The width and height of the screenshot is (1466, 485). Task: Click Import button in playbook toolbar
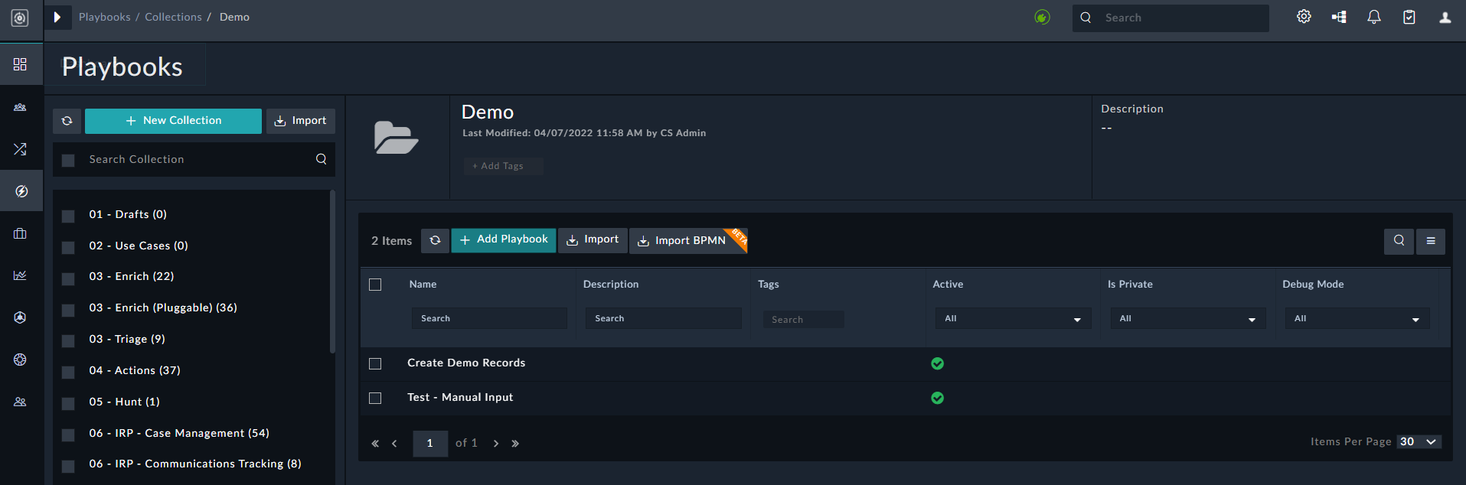[593, 240]
